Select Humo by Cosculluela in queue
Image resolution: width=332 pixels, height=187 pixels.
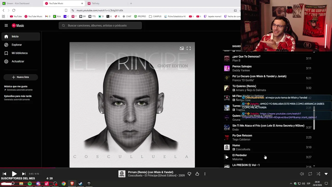click(268, 147)
